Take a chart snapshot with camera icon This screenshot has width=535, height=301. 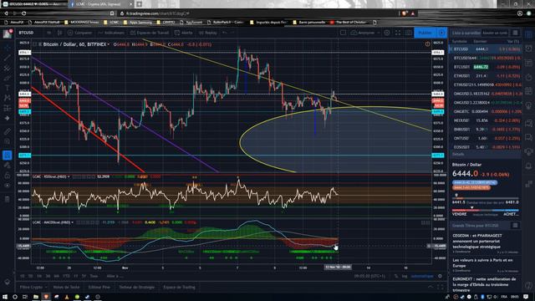[x=409, y=33]
